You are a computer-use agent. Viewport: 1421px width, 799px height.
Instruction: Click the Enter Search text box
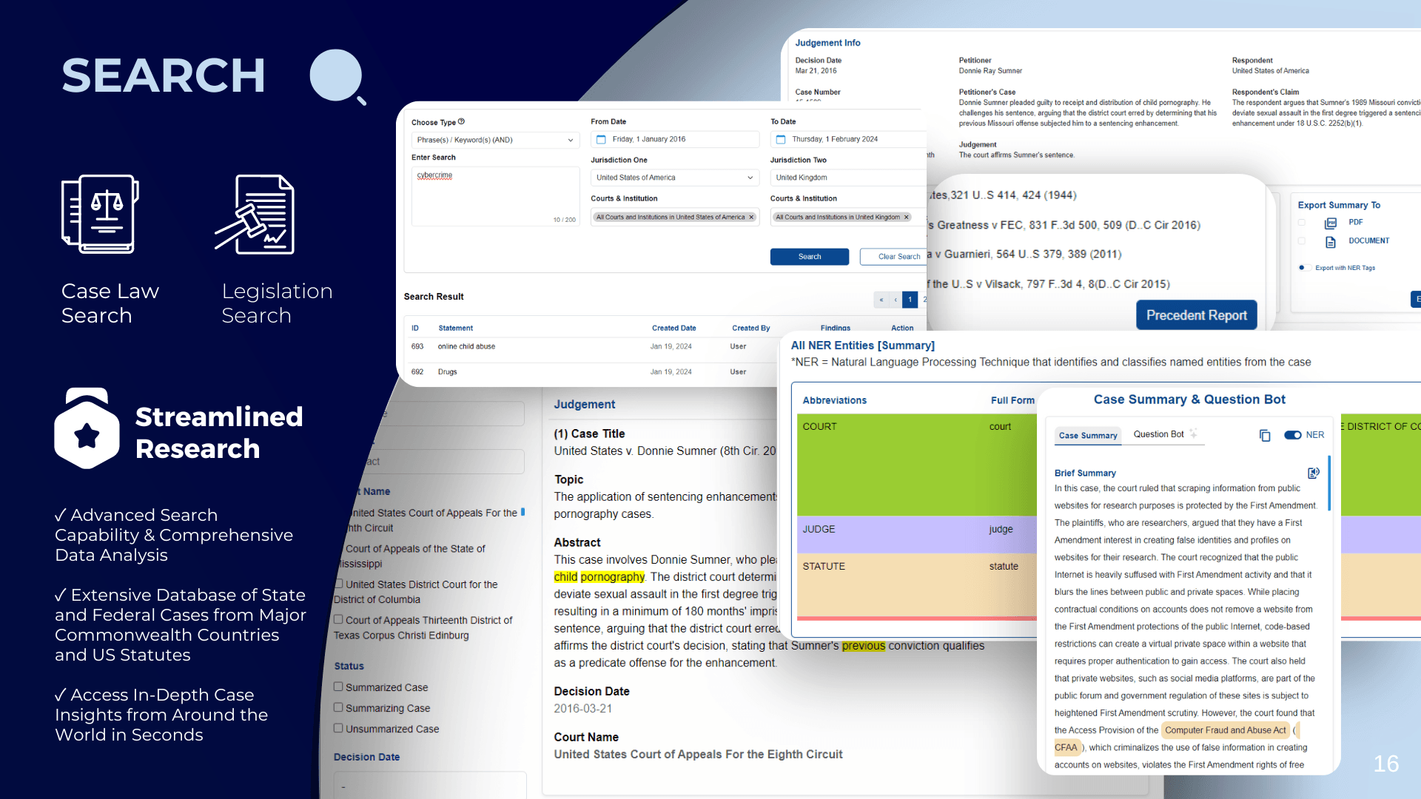point(495,196)
